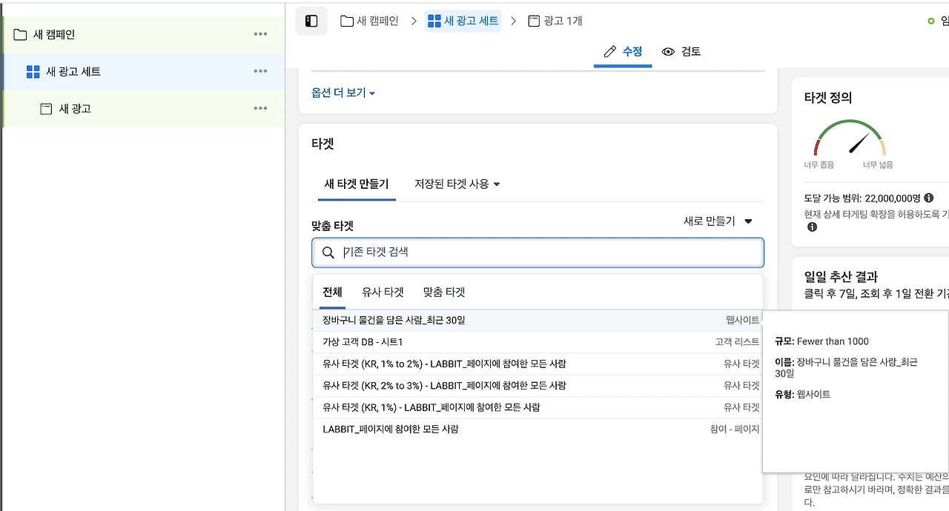Click the ad set grid icon in sidebar
949x511 pixels.
click(x=33, y=72)
